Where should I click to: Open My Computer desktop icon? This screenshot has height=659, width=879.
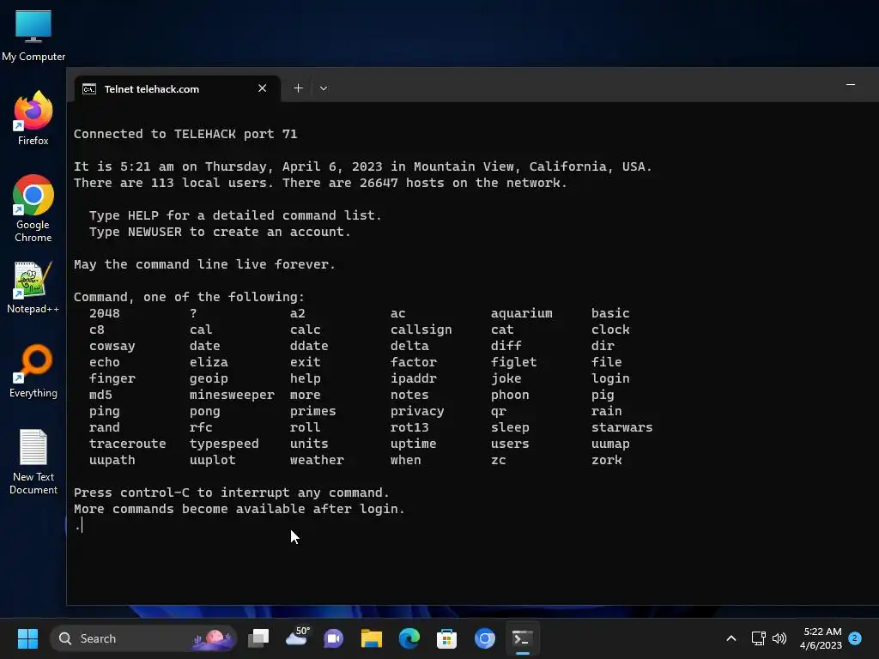33,35
